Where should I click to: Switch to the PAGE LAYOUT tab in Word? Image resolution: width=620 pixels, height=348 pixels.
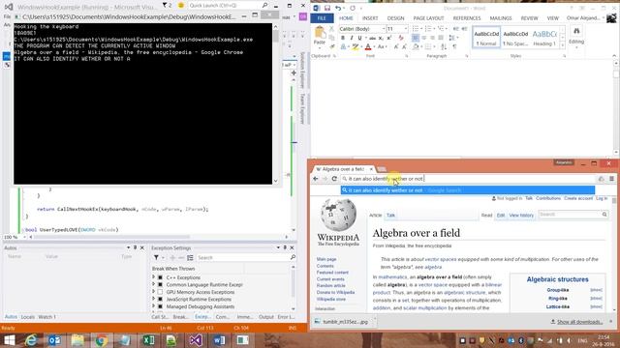click(x=428, y=18)
